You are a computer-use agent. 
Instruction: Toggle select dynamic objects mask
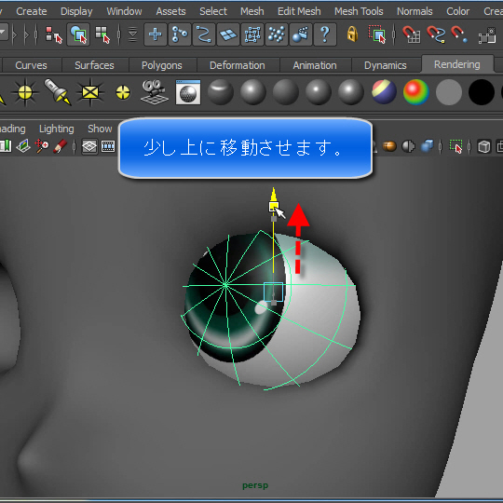click(x=277, y=34)
